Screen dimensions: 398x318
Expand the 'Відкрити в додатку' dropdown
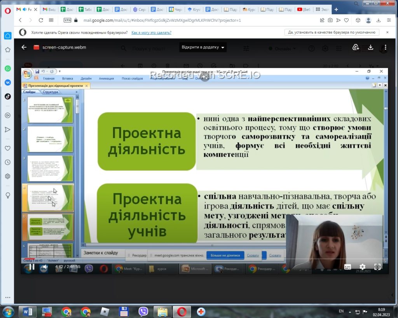tap(203, 47)
